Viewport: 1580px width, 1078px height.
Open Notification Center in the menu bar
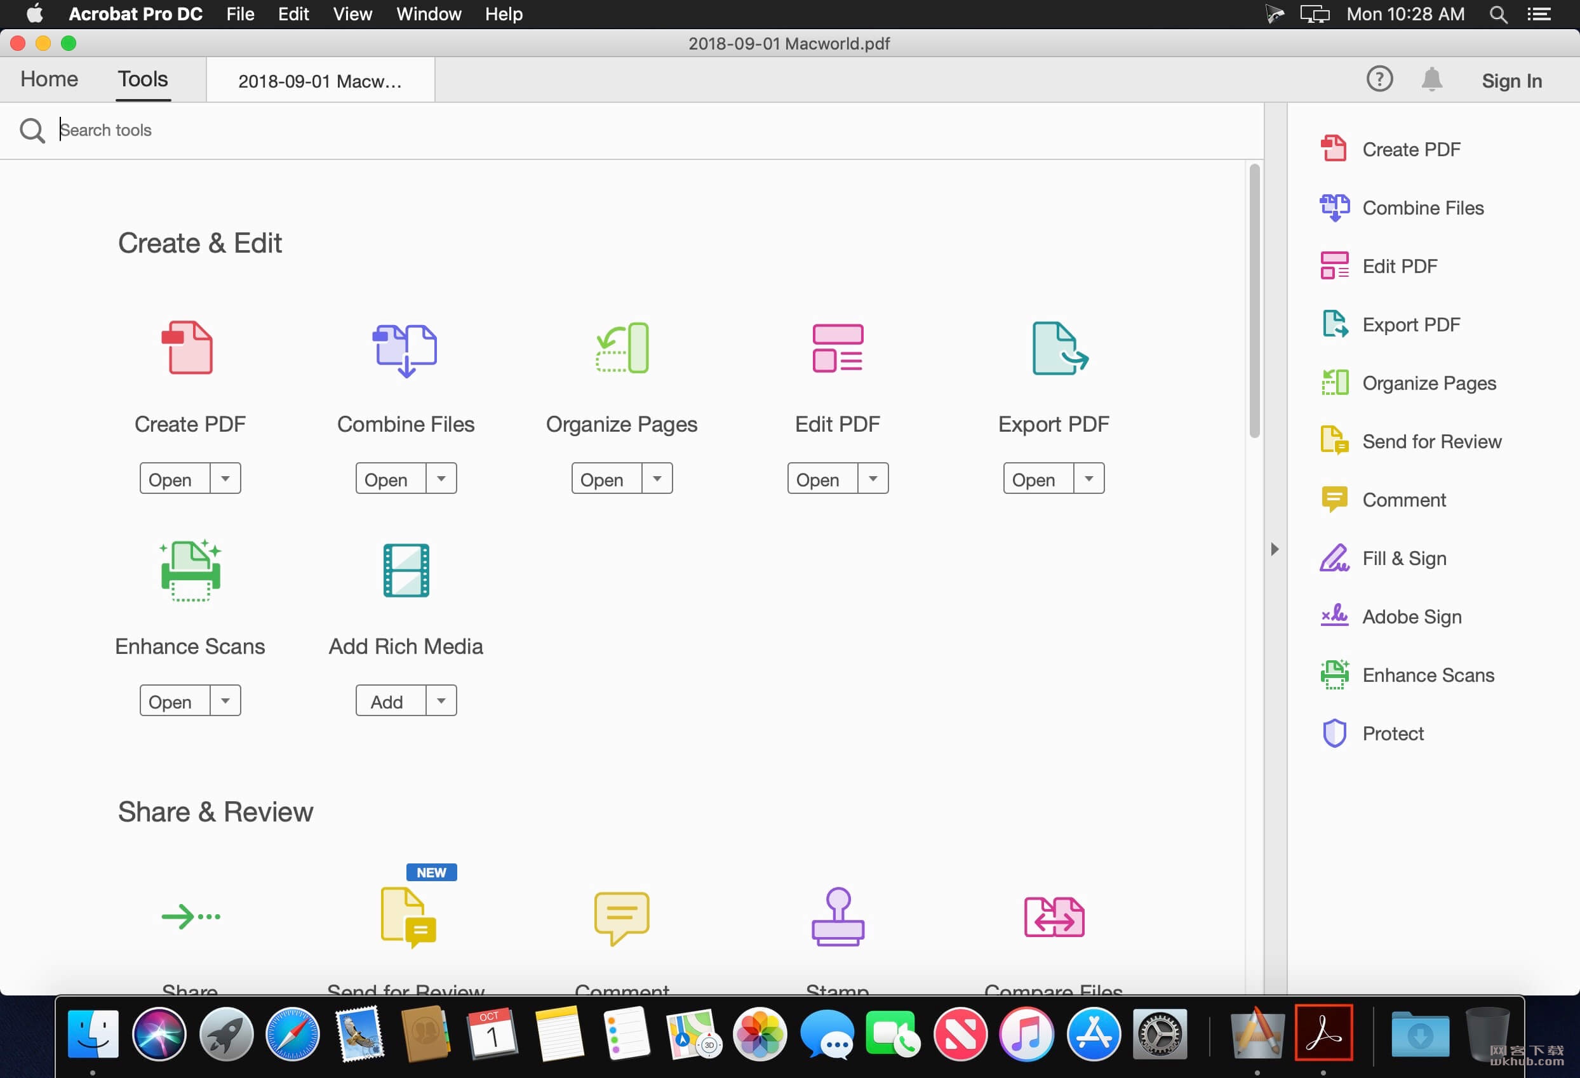point(1539,14)
